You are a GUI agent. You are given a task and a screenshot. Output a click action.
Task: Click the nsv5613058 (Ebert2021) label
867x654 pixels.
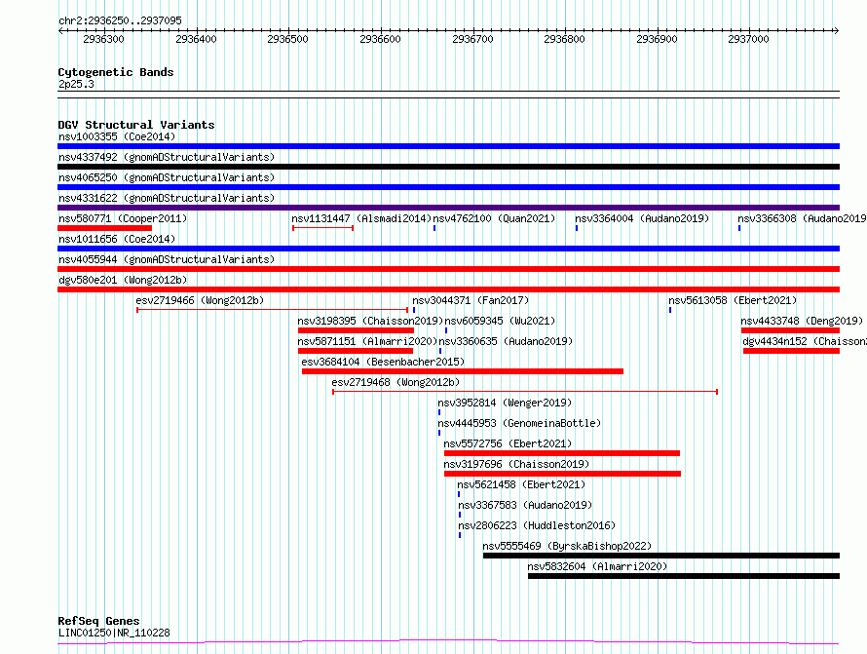click(733, 300)
